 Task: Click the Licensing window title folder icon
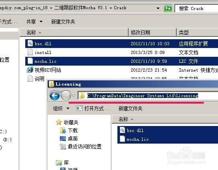51,84
